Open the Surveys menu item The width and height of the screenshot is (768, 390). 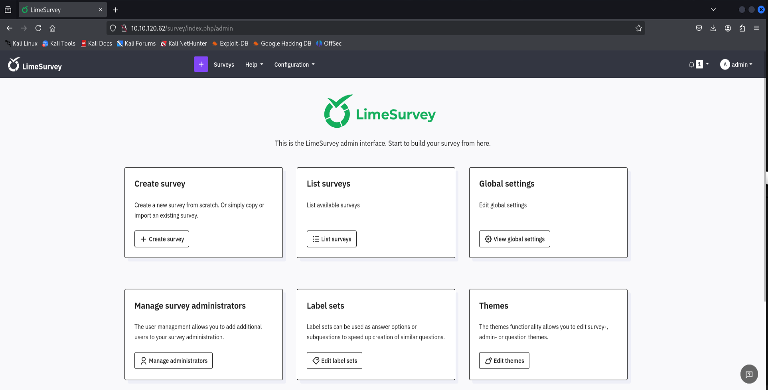pos(224,65)
